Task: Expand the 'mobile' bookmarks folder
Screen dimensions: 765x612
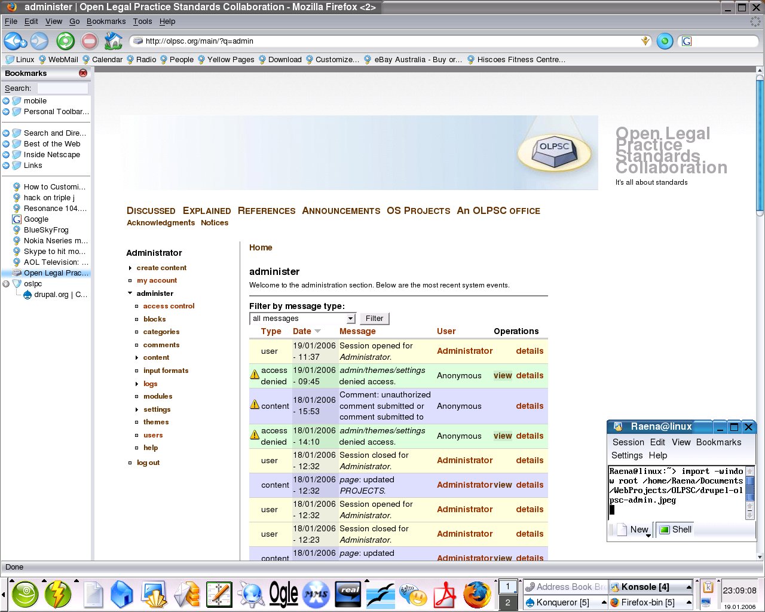Action: point(6,101)
